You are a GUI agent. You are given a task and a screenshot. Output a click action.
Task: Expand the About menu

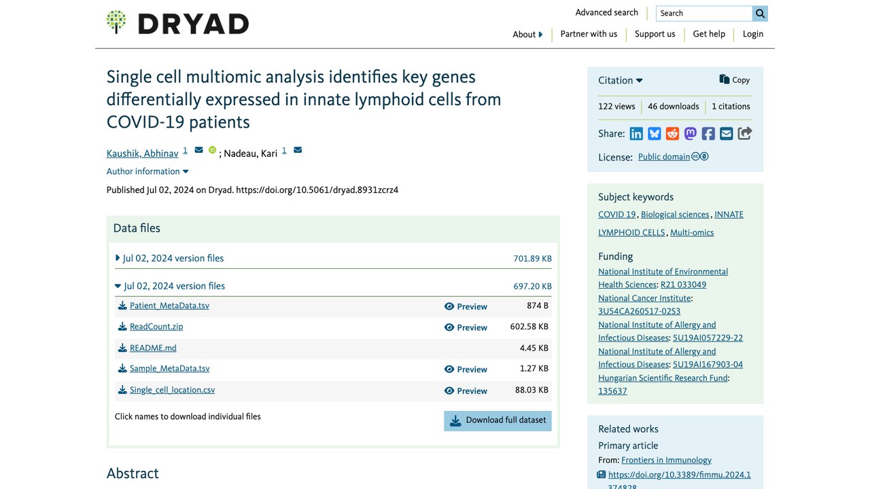pyautogui.click(x=527, y=35)
